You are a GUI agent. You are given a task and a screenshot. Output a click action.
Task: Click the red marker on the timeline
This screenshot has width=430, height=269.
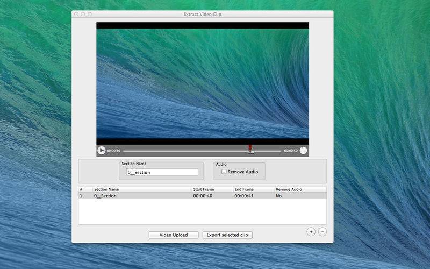pyautogui.click(x=250, y=148)
